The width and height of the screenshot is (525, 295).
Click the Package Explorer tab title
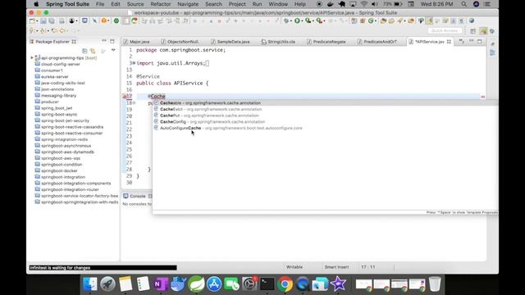coord(52,42)
